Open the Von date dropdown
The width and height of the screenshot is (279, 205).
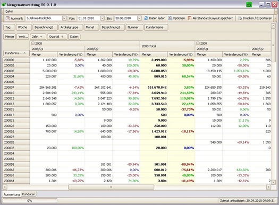click(103, 18)
